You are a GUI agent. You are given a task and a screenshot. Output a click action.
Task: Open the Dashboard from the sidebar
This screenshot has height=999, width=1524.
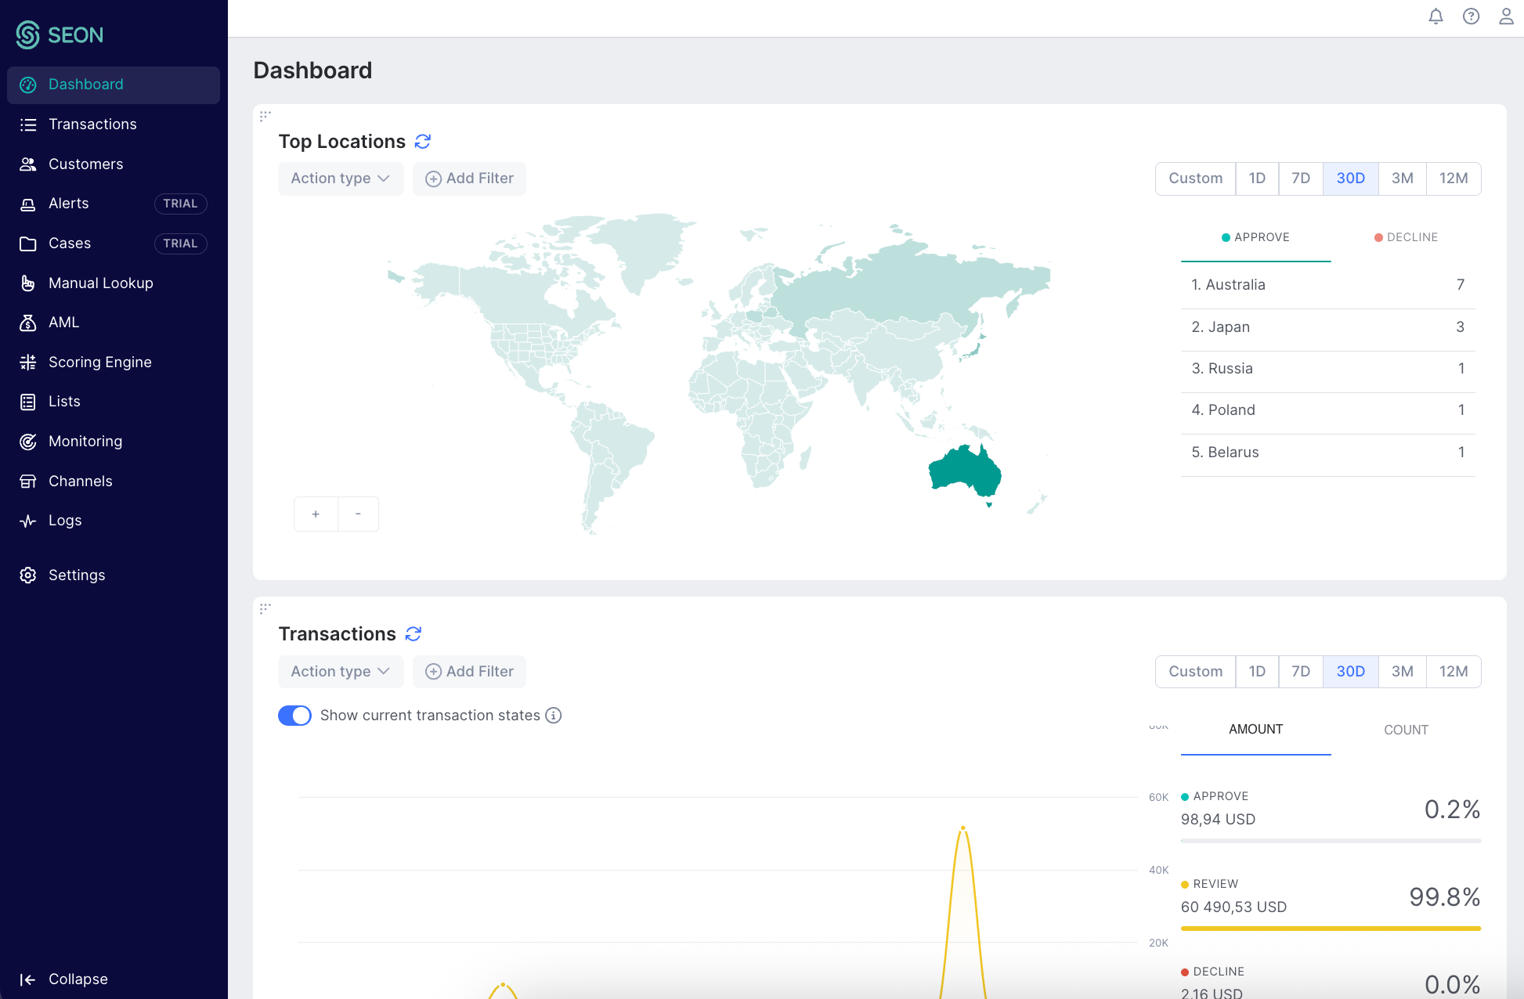tap(85, 84)
